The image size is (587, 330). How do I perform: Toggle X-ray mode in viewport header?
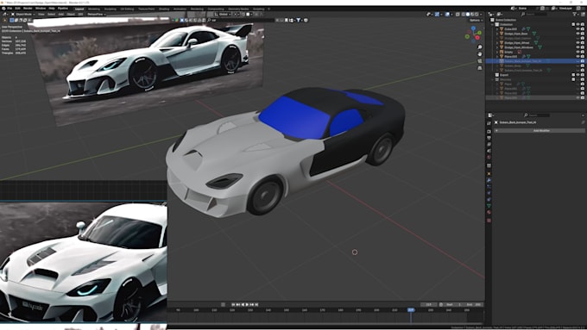[458, 14]
